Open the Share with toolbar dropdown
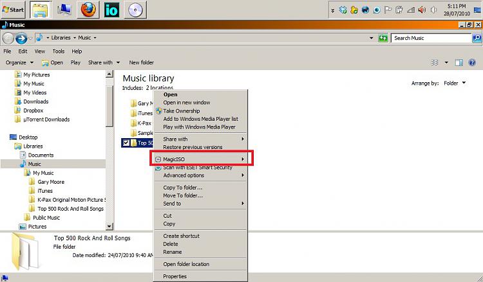The height and width of the screenshot is (282, 483). [x=104, y=63]
